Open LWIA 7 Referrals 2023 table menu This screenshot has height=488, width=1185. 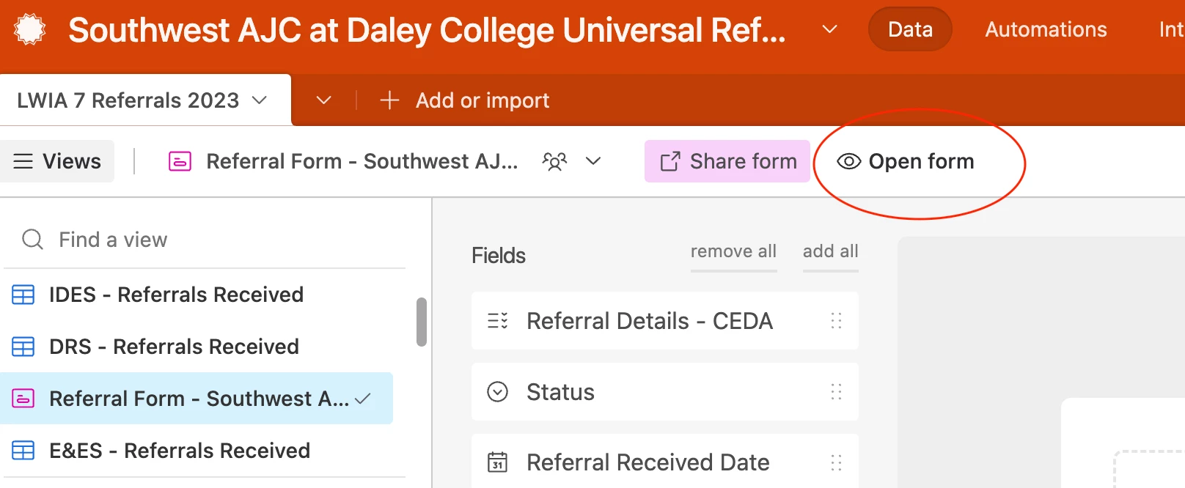click(259, 100)
